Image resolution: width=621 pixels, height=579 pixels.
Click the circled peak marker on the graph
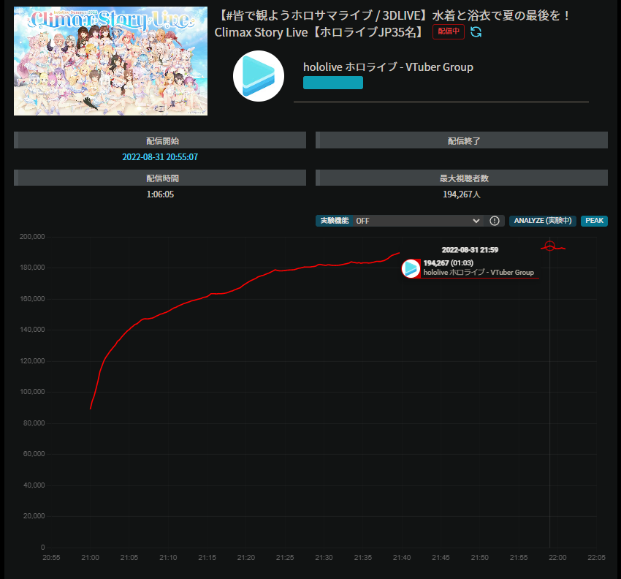(549, 246)
